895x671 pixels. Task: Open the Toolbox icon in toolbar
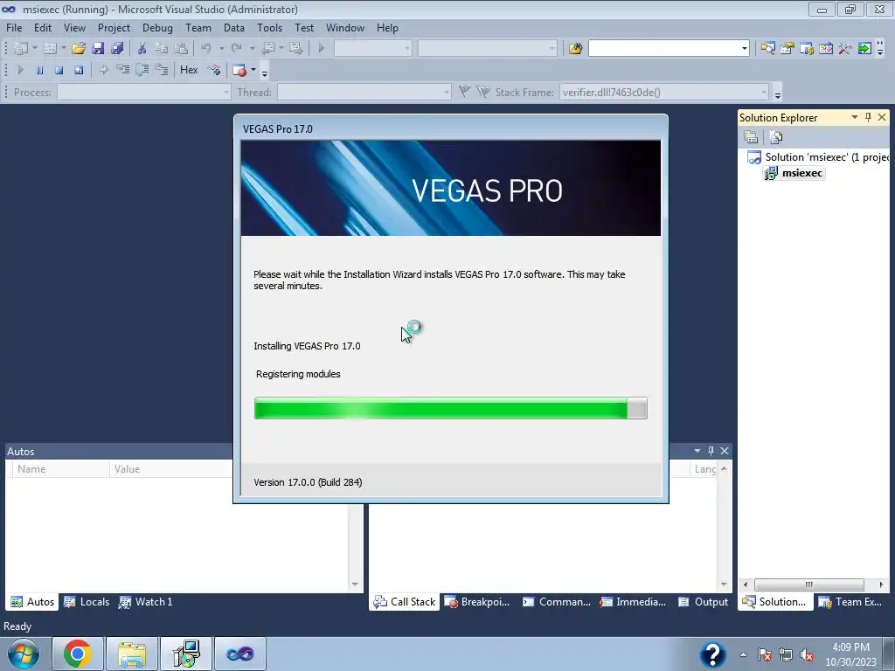point(845,49)
